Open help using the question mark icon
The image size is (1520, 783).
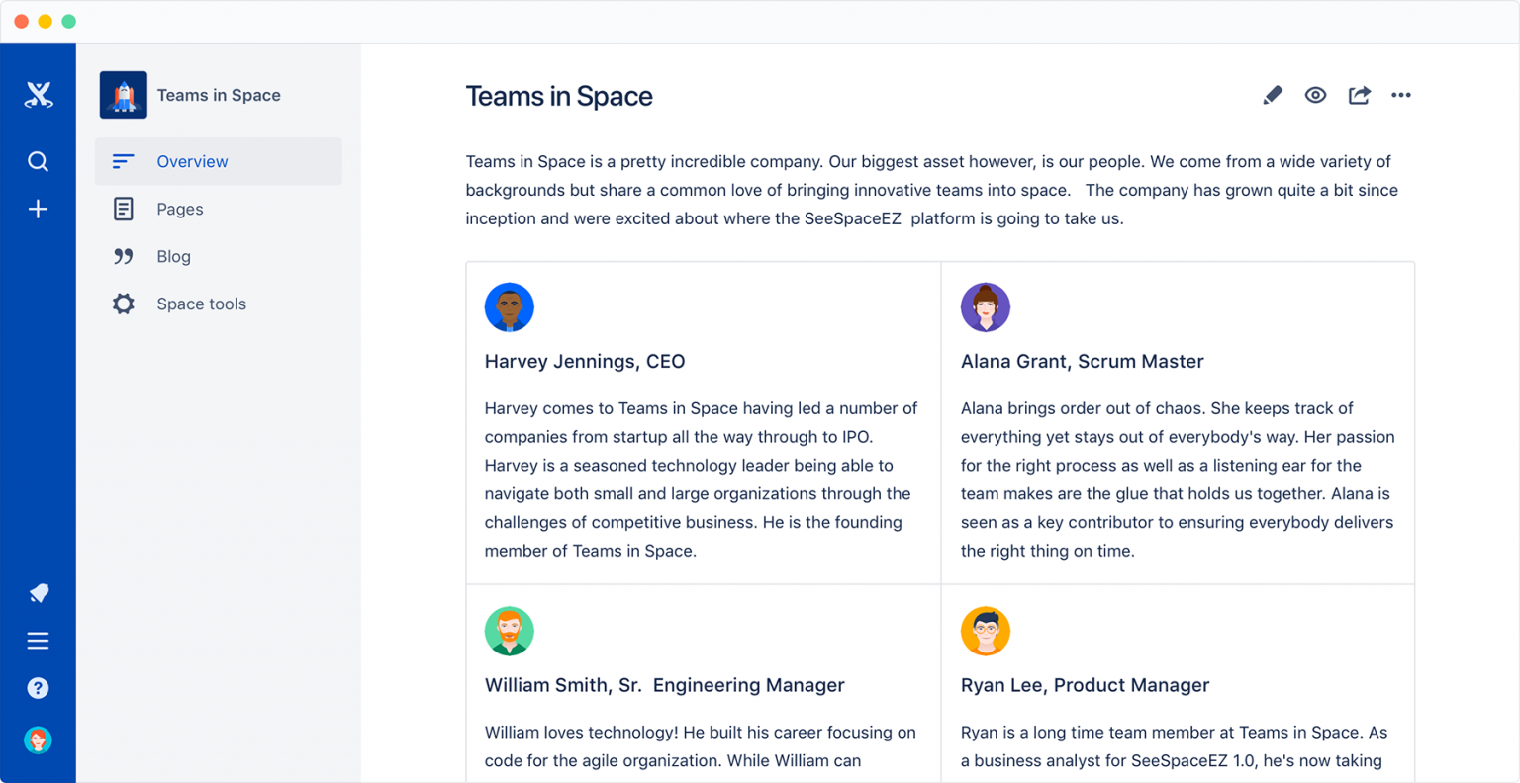point(38,688)
